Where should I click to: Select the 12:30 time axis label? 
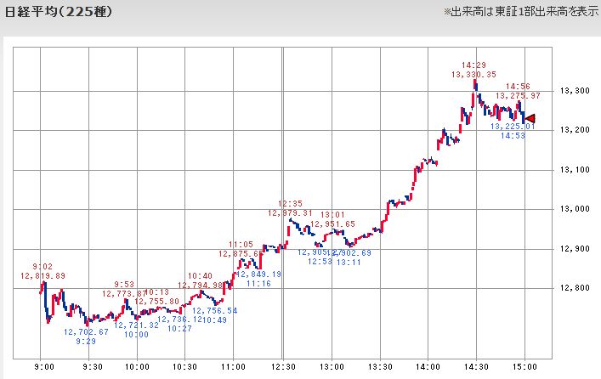coord(283,367)
